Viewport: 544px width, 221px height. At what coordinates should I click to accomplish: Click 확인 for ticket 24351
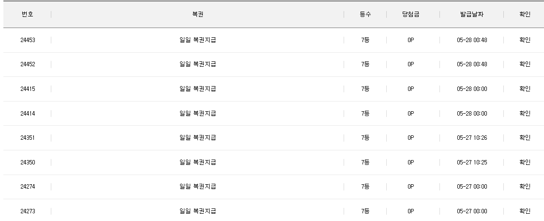525,137
